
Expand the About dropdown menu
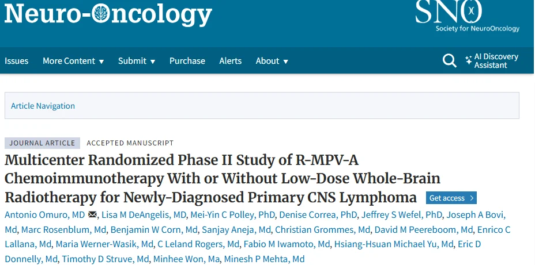tap(272, 61)
